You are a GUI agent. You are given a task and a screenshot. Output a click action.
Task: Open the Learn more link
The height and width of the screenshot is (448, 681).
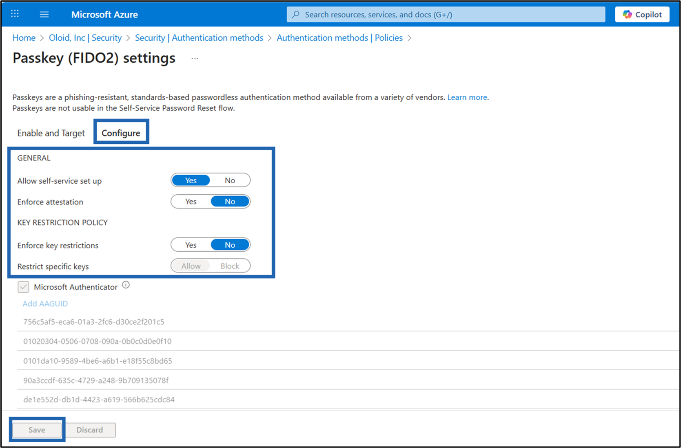[x=467, y=97]
